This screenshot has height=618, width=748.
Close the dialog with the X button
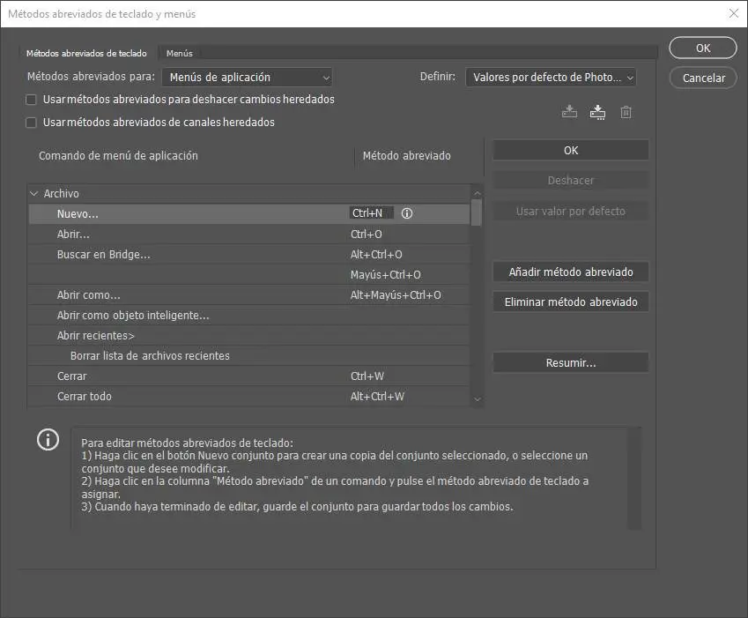pyautogui.click(x=734, y=13)
